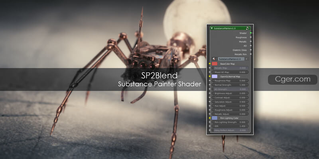Increase Normal Strength with its right arrow
The image size is (319, 159).
(x=247, y=85)
